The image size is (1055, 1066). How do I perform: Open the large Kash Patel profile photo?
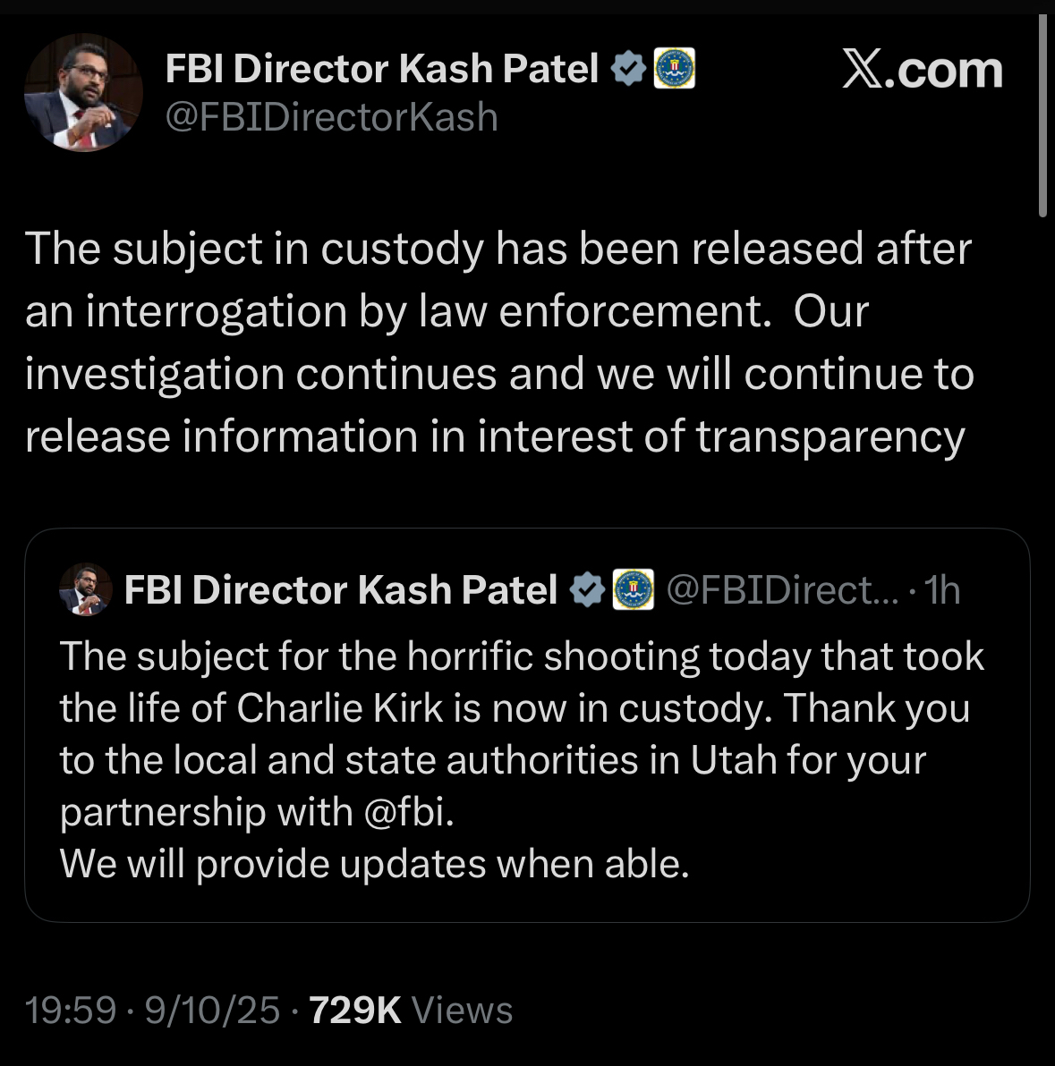point(82,93)
